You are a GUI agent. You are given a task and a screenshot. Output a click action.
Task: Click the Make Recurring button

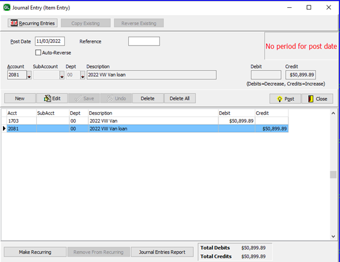pos(35,252)
